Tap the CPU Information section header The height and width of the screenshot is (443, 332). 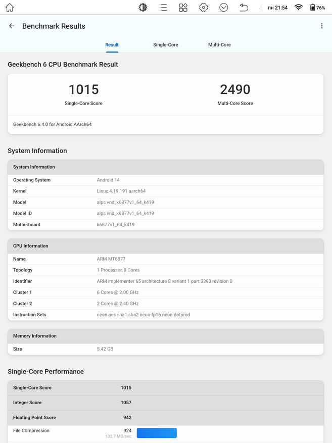pos(166,246)
